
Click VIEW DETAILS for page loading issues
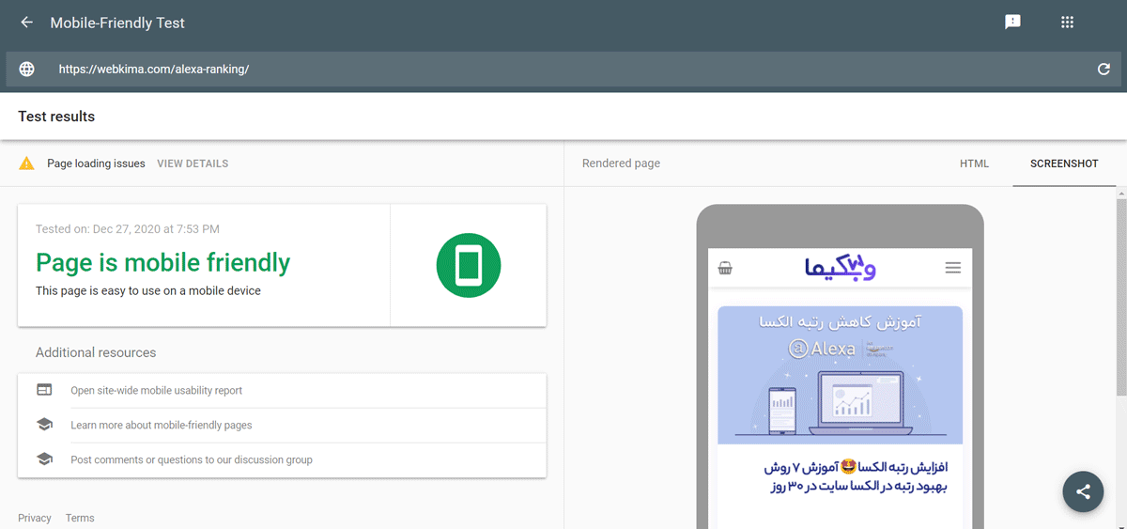point(193,163)
